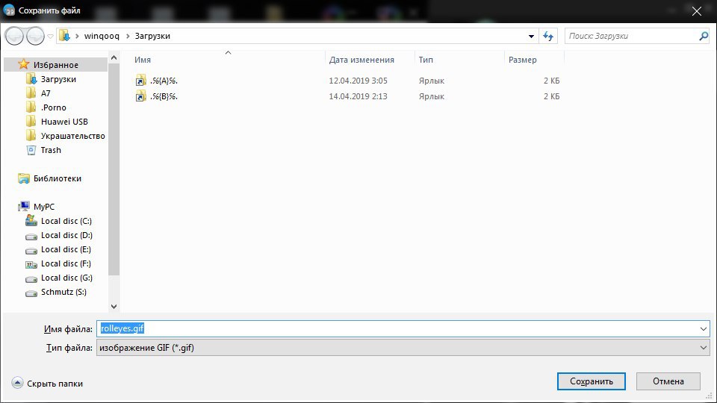The image size is (717, 403).
Task: Open Local disc (F:) drive
Action: (x=66, y=263)
